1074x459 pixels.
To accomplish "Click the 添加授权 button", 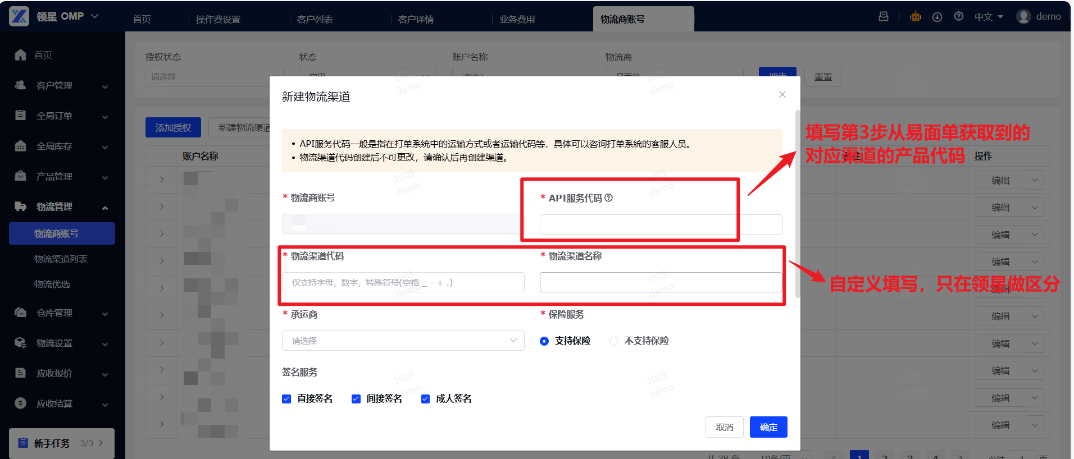I will click(174, 128).
